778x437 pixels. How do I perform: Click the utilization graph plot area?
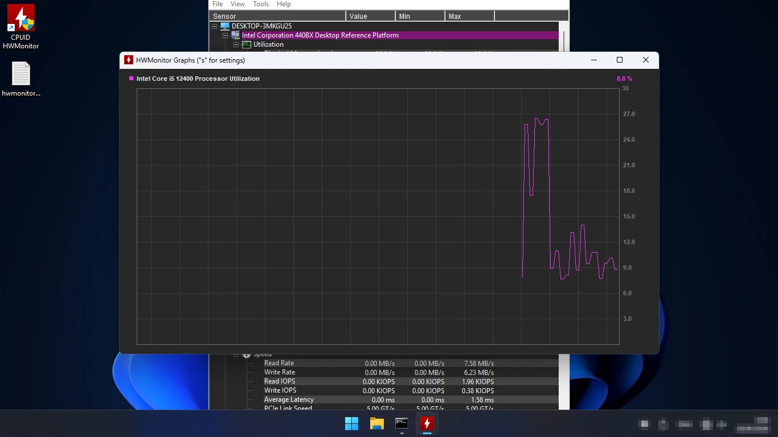pyautogui.click(x=378, y=216)
